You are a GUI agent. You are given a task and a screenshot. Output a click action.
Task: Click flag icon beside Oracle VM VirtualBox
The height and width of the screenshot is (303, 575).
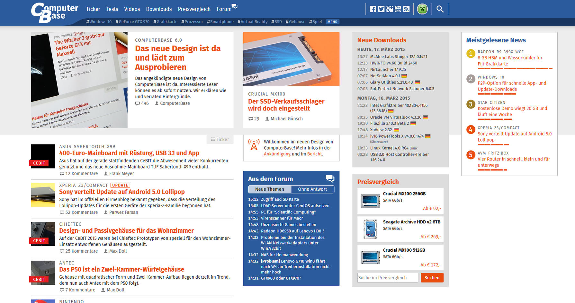point(426,117)
